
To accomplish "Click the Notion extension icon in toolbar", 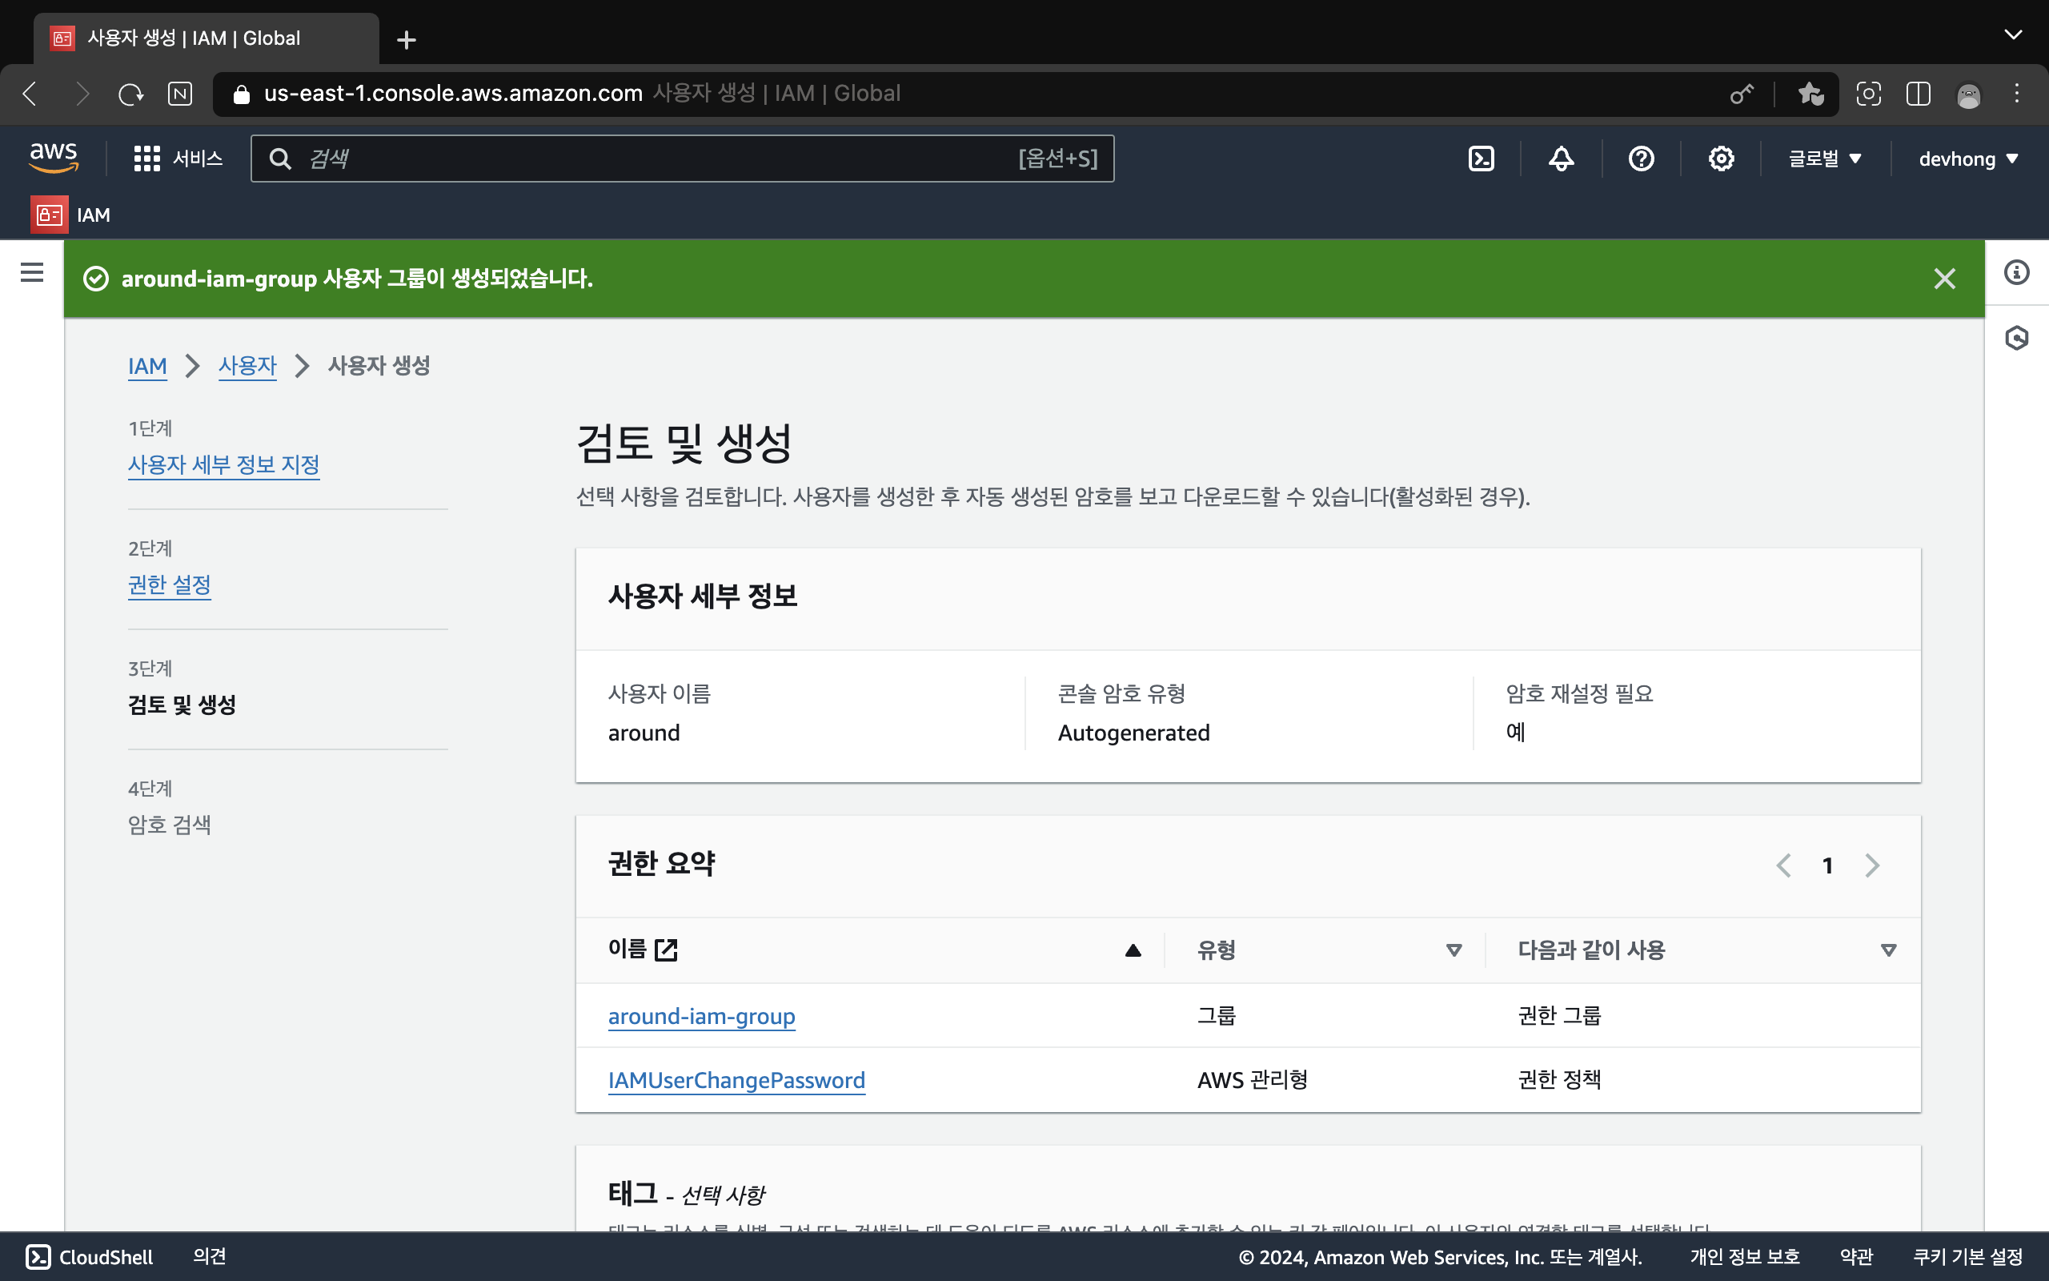I will click(x=179, y=93).
